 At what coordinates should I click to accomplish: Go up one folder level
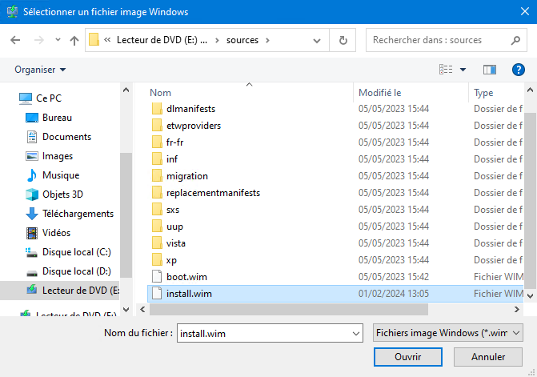[74, 40]
